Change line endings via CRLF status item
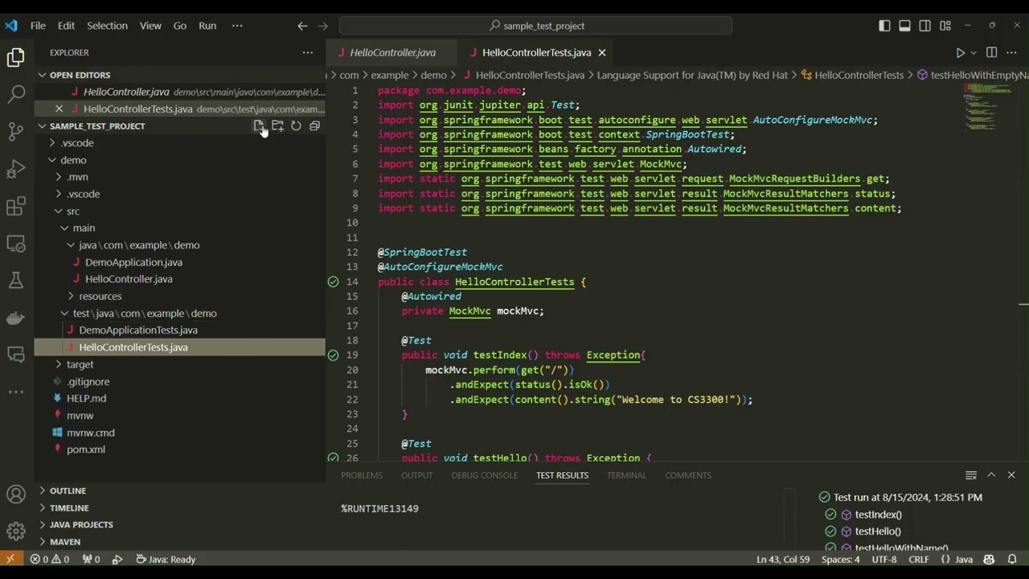This screenshot has width=1029, height=579. pos(919,559)
